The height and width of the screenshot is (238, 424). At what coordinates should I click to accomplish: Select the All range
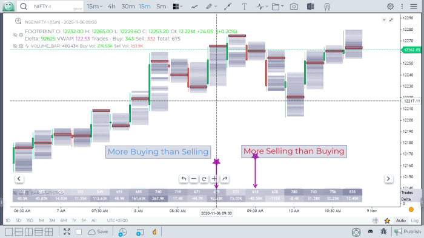click(x=94, y=220)
